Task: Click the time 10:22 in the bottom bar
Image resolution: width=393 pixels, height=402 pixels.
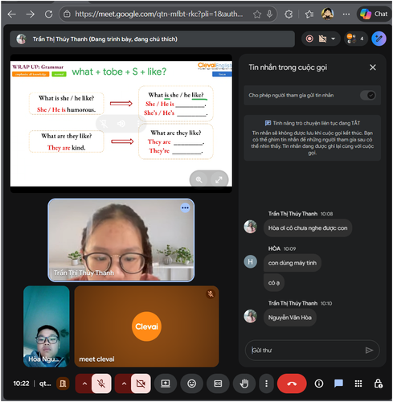Action: 21,384
